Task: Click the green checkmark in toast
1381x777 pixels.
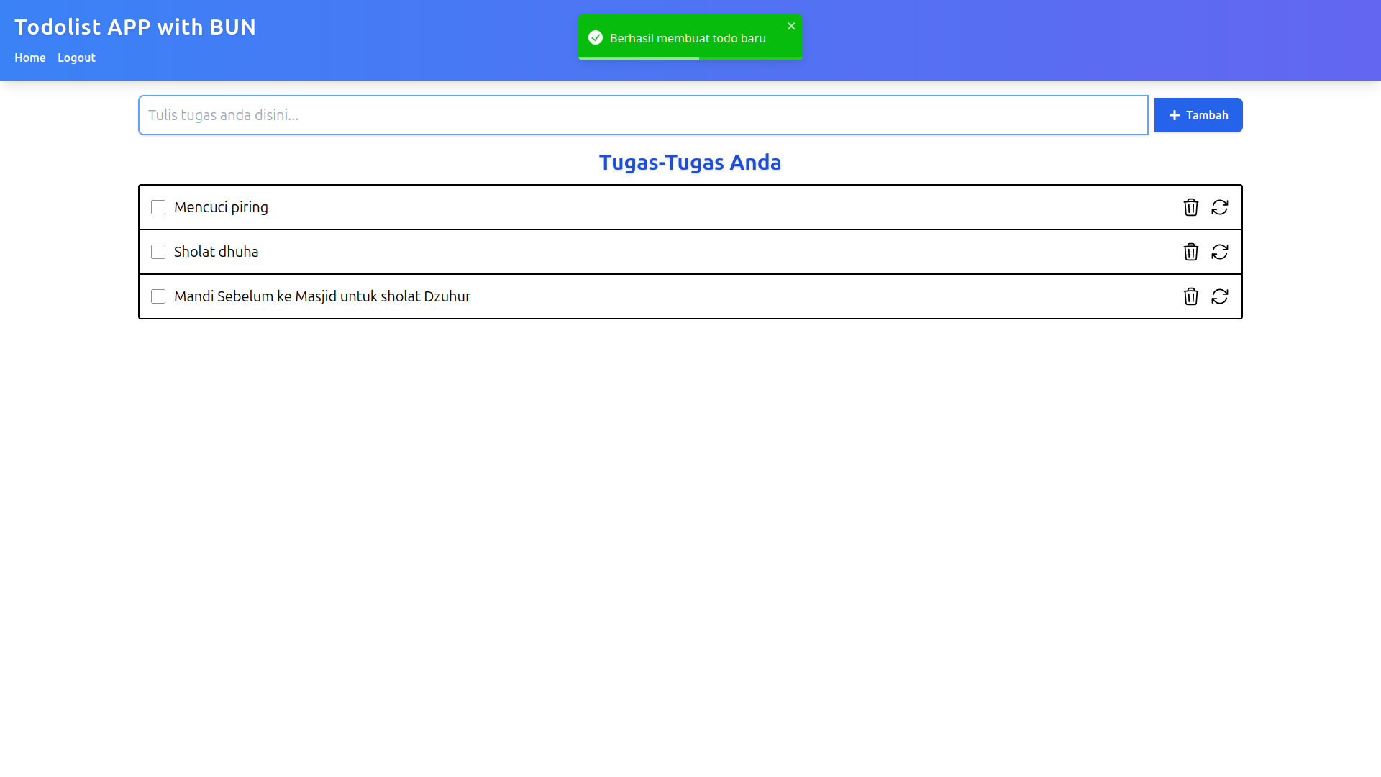Action: tap(595, 37)
